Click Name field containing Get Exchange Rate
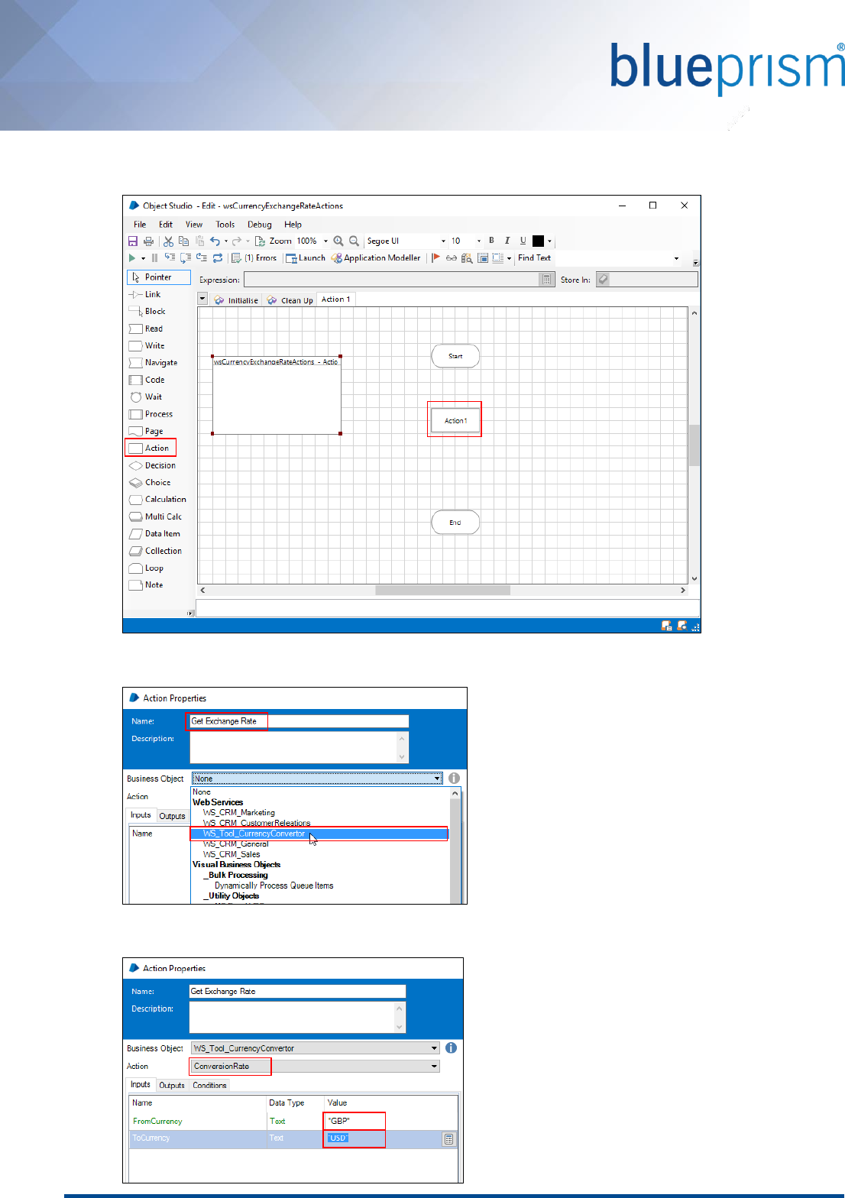This screenshot has height=1198, width=845. tap(299, 721)
